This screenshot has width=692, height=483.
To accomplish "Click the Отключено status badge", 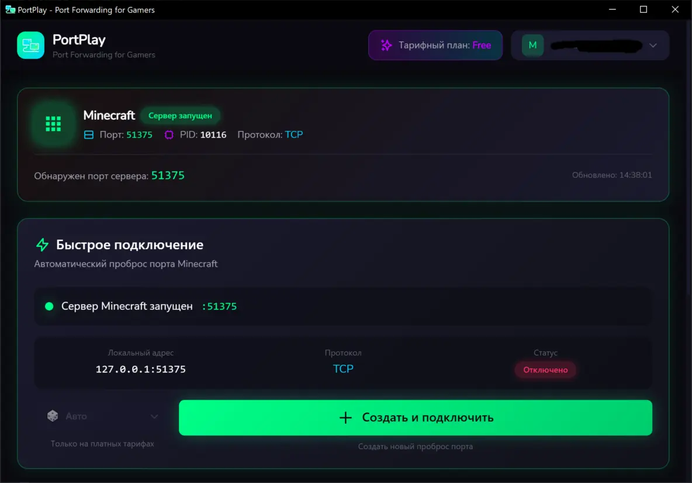I will click(x=545, y=370).
